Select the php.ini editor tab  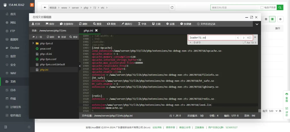pyautogui.click(x=89, y=30)
